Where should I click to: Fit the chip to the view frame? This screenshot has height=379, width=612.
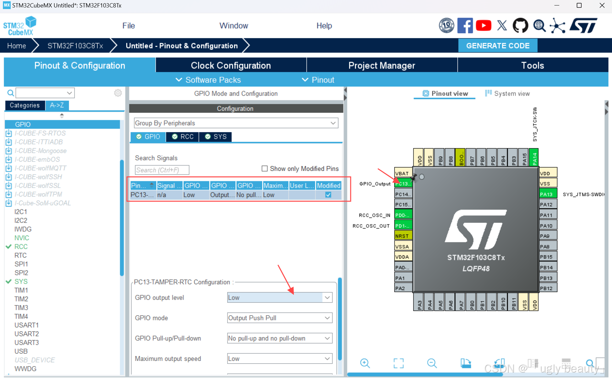click(399, 363)
